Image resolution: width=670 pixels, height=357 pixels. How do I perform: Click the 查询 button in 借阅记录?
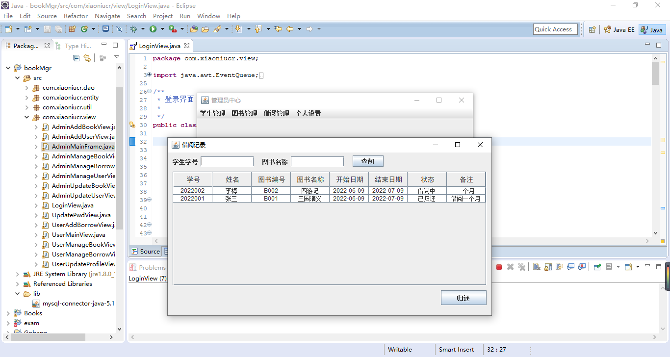(x=368, y=161)
